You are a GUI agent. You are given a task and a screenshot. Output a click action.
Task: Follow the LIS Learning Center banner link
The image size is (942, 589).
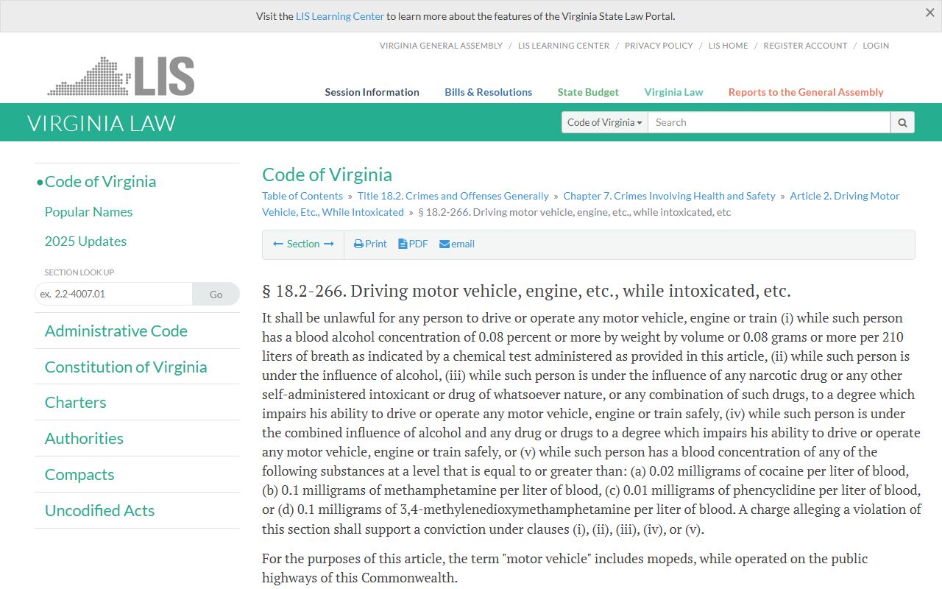pos(340,16)
